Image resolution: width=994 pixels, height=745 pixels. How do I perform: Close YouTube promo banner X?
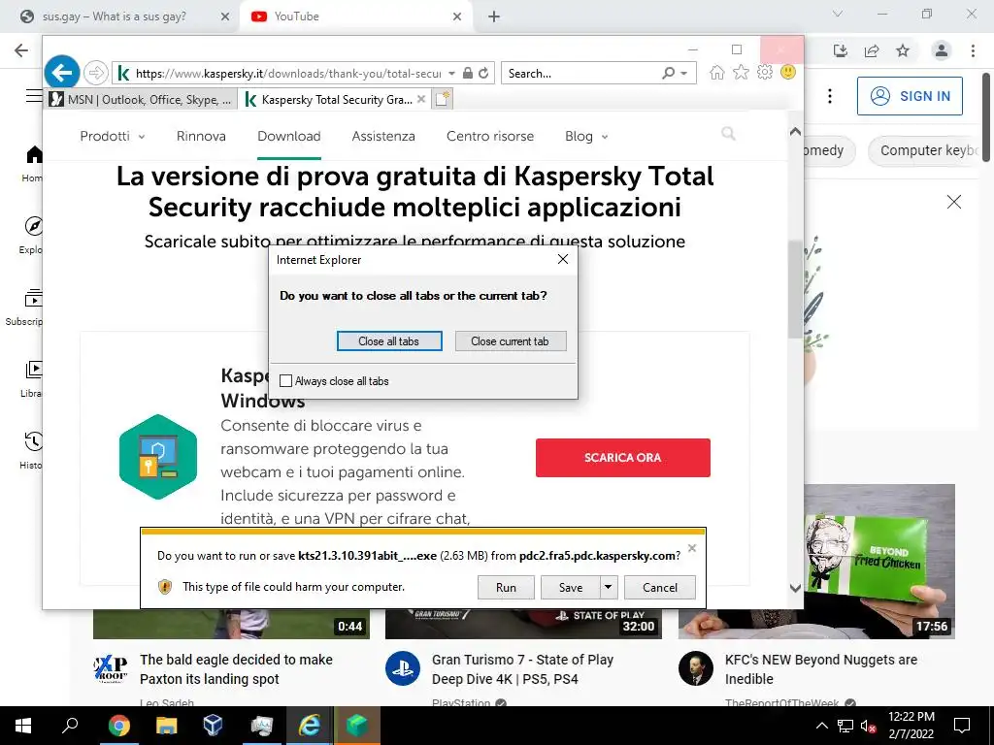[x=953, y=202]
